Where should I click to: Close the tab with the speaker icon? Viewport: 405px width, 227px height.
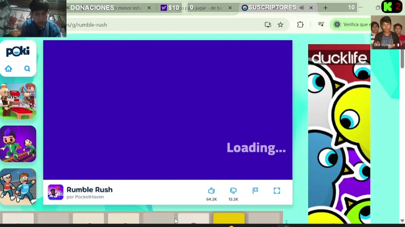pyautogui.click(x=311, y=8)
